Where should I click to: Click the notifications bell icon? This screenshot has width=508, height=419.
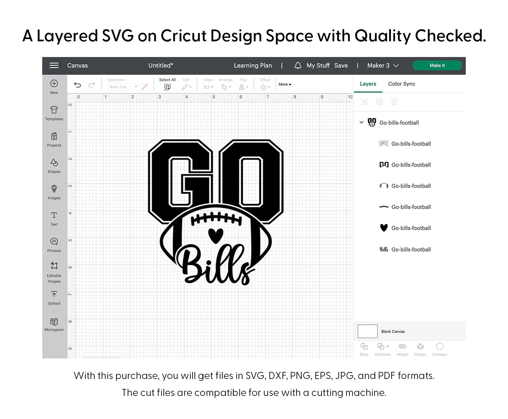tap(298, 66)
